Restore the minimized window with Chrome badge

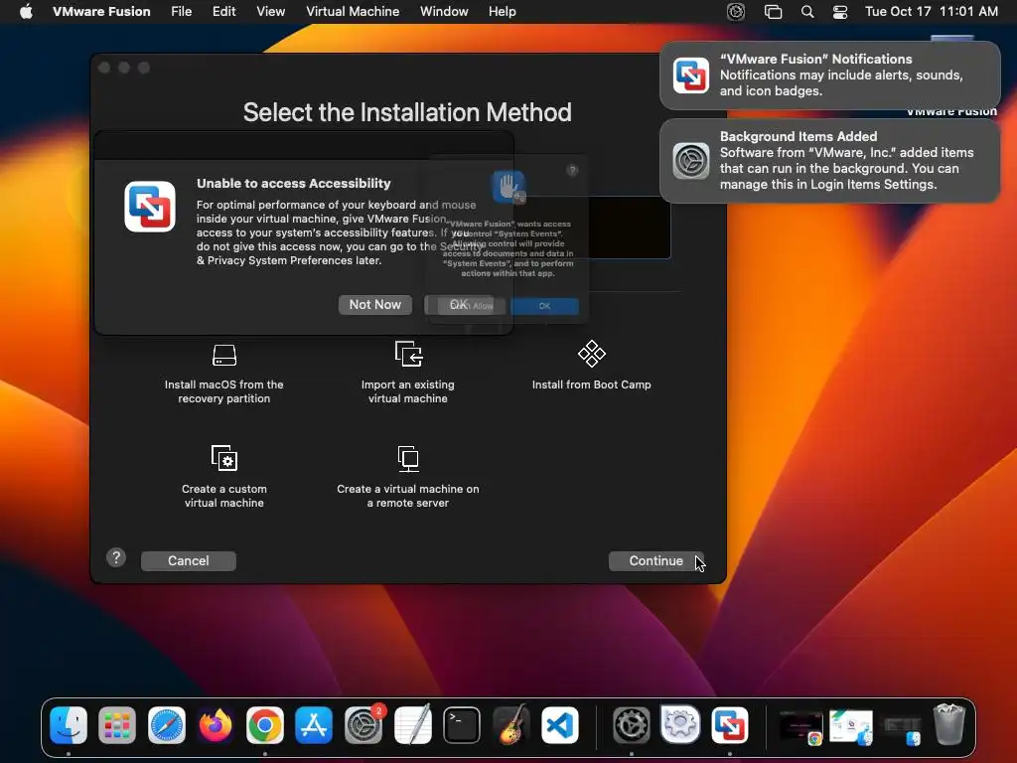tap(801, 726)
